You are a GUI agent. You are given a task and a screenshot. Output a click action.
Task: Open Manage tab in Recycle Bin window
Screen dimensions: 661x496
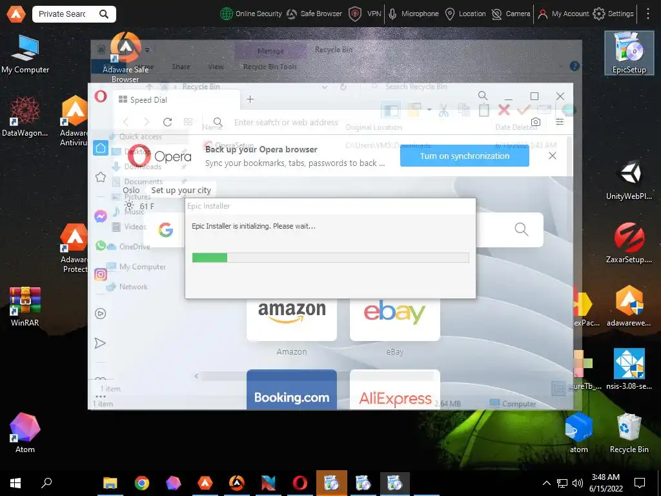(270, 50)
